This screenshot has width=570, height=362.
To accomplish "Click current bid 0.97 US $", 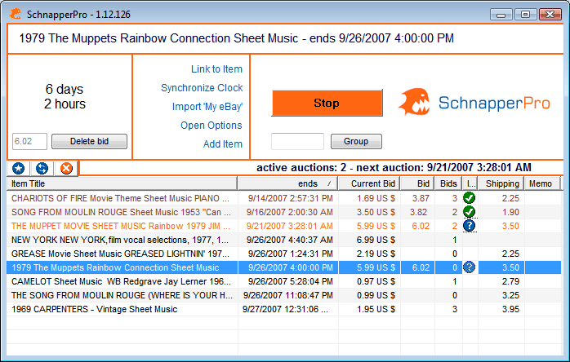I will tap(376, 281).
